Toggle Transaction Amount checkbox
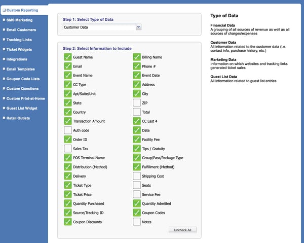 [68, 121]
